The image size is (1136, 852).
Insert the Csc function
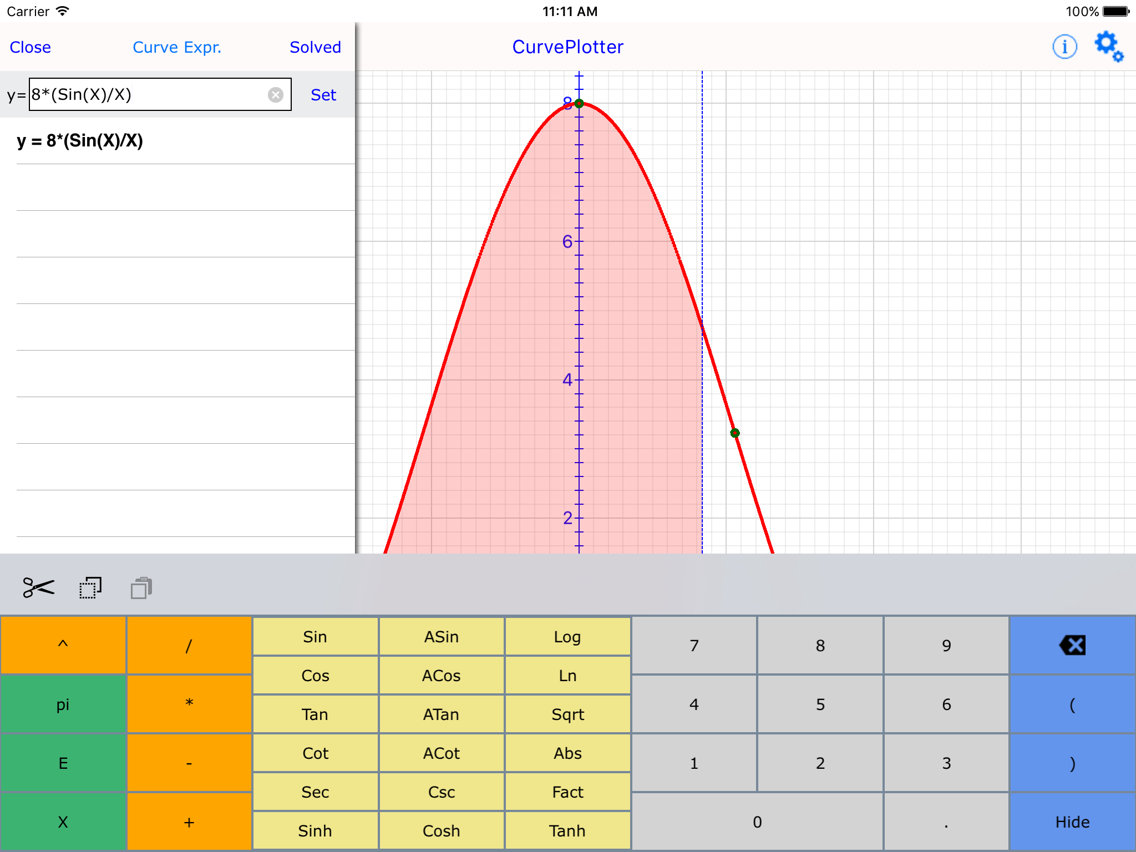tap(442, 792)
